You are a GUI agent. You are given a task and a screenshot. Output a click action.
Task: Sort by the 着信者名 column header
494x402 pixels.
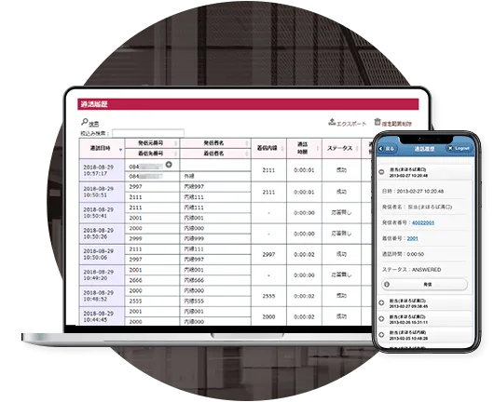(x=215, y=154)
